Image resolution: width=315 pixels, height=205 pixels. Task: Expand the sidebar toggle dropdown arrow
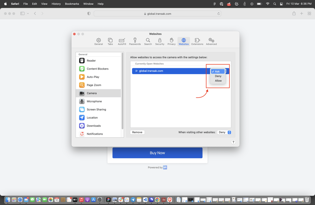click(28, 14)
